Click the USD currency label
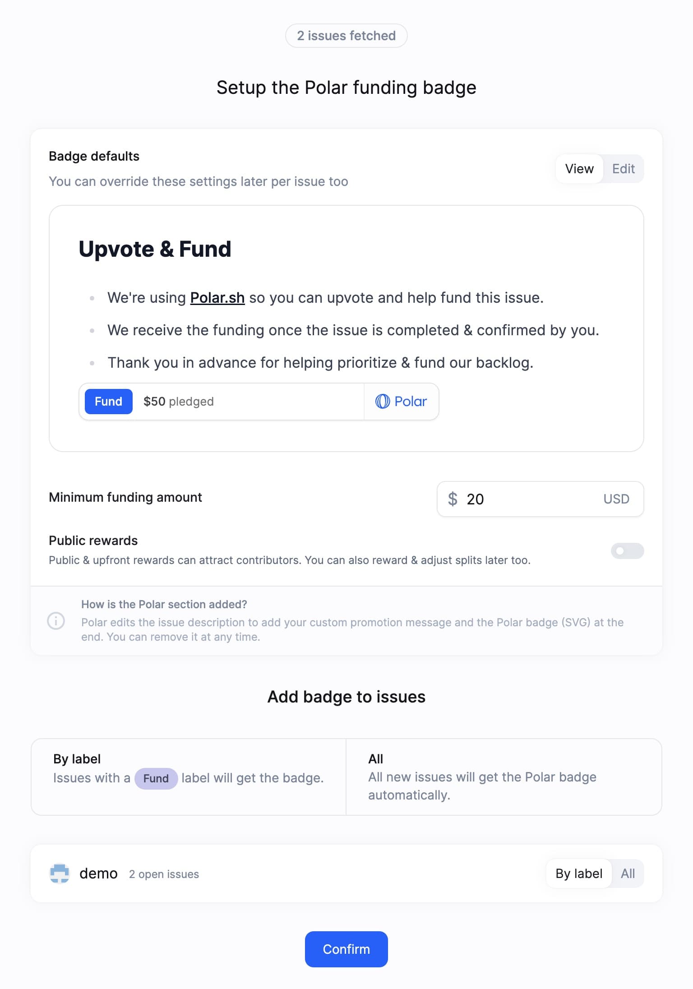This screenshot has width=693, height=989. 616,499
